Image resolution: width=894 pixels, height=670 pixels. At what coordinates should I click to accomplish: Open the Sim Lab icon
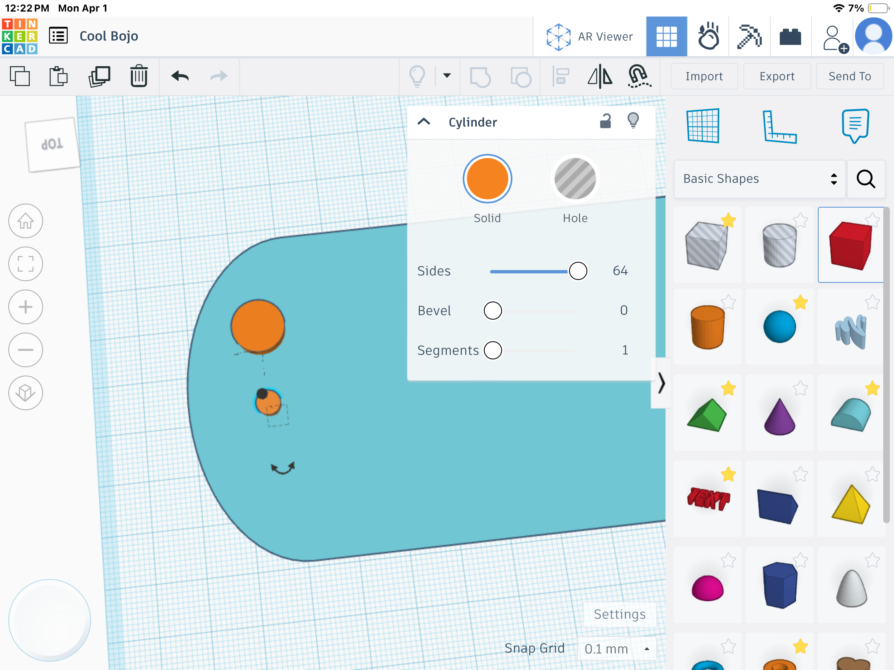[x=708, y=36]
